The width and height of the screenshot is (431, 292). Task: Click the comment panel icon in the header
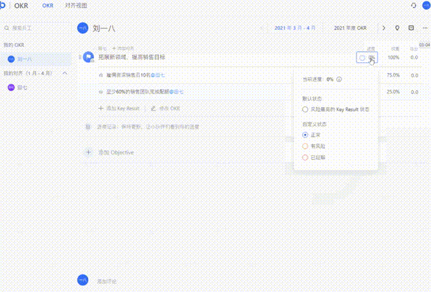coord(411,28)
